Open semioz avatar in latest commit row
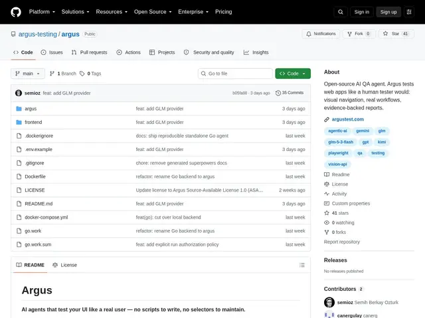 [19, 93]
